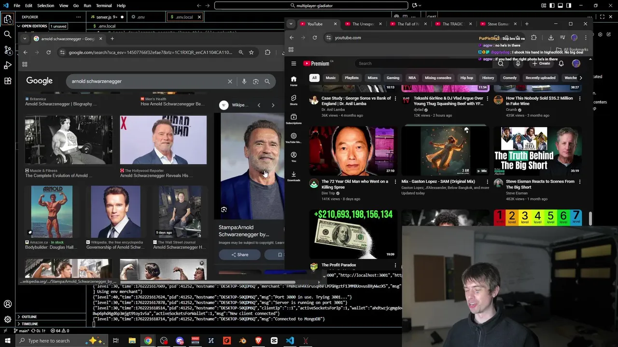Click Google logo on results page
This screenshot has height=347, width=618.
[x=39, y=81]
